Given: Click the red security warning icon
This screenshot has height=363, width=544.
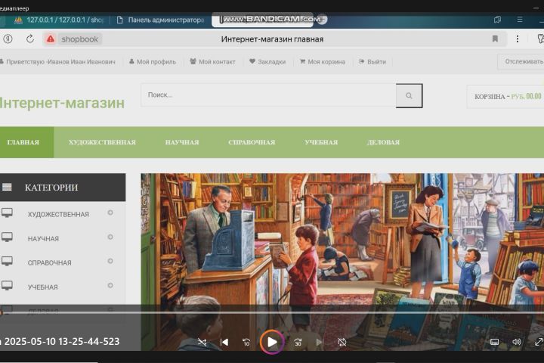Looking at the screenshot, I should coord(51,39).
